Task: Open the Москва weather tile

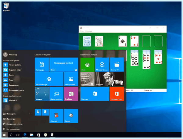Action: tap(42, 94)
